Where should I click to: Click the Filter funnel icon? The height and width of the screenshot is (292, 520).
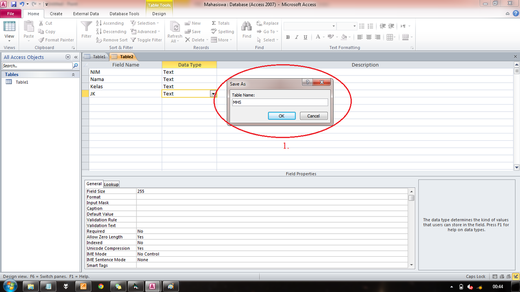click(86, 27)
